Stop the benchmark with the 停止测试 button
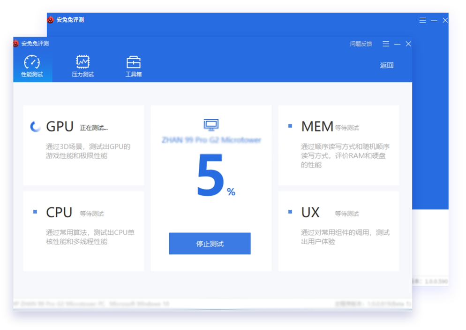 tap(210, 244)
